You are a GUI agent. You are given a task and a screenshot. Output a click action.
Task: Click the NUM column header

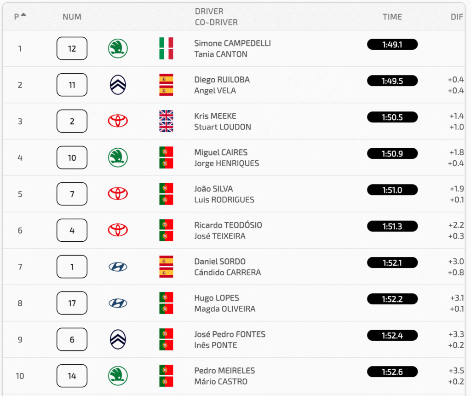click(72, 17)
